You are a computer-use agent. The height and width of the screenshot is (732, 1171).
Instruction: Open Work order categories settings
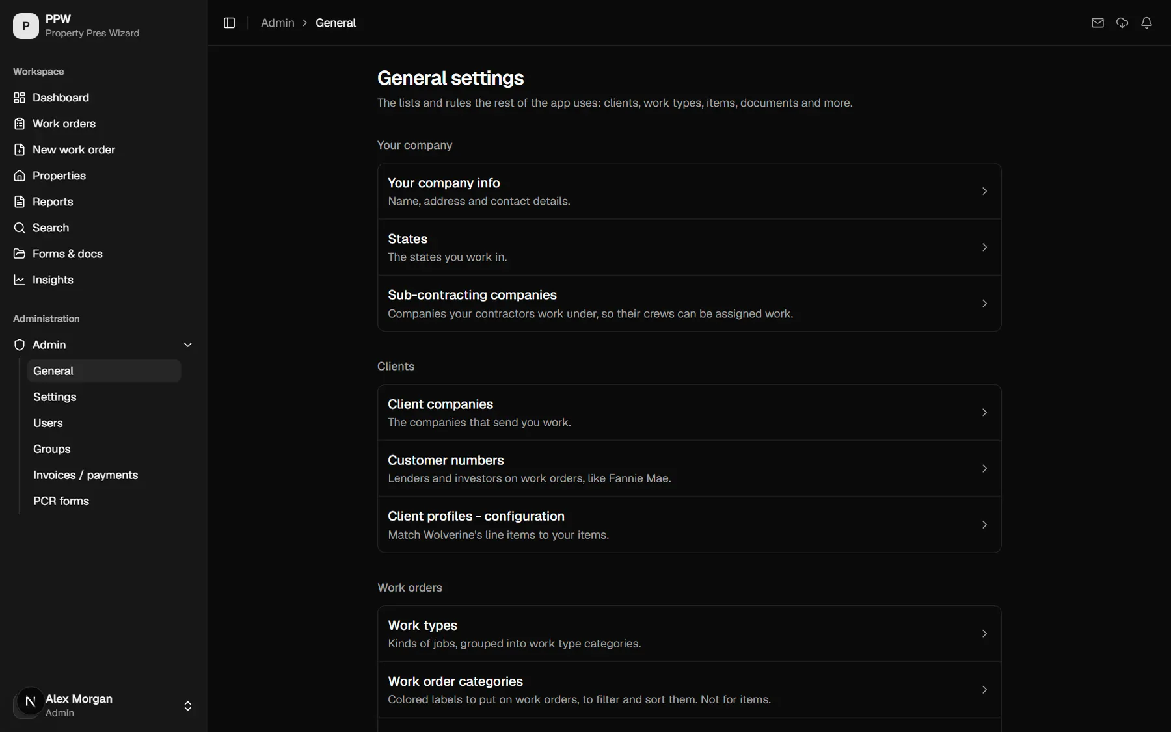689,690
